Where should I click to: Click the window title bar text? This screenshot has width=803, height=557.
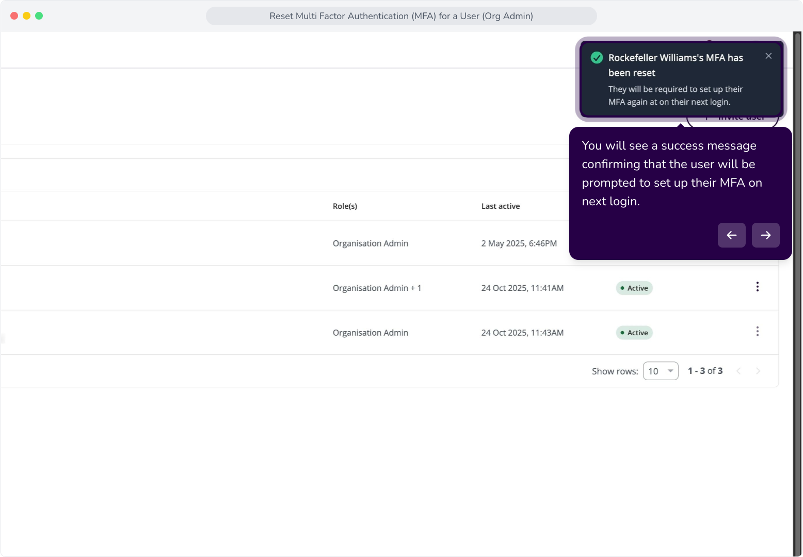point(401,16)
